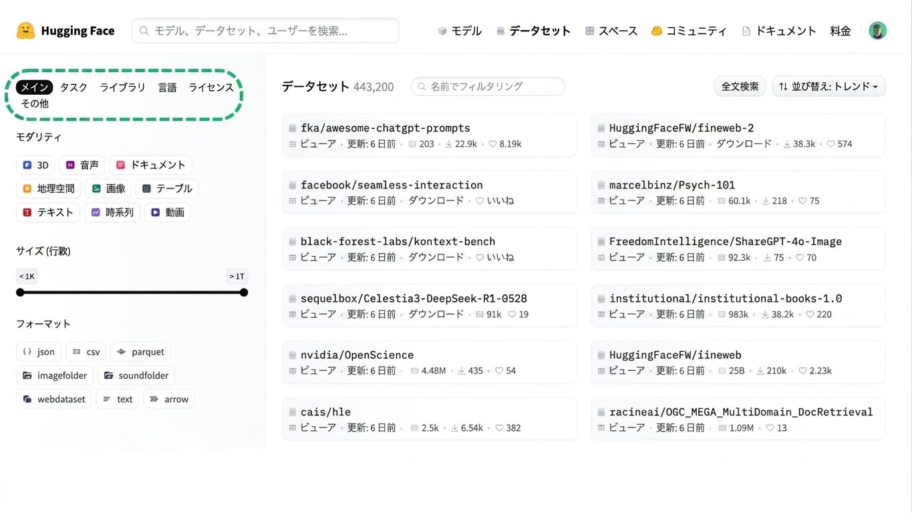The height and width of the screenshot is (513, 912).
Task: Click the テーブル modality icon
Action: tap(147, 189)
